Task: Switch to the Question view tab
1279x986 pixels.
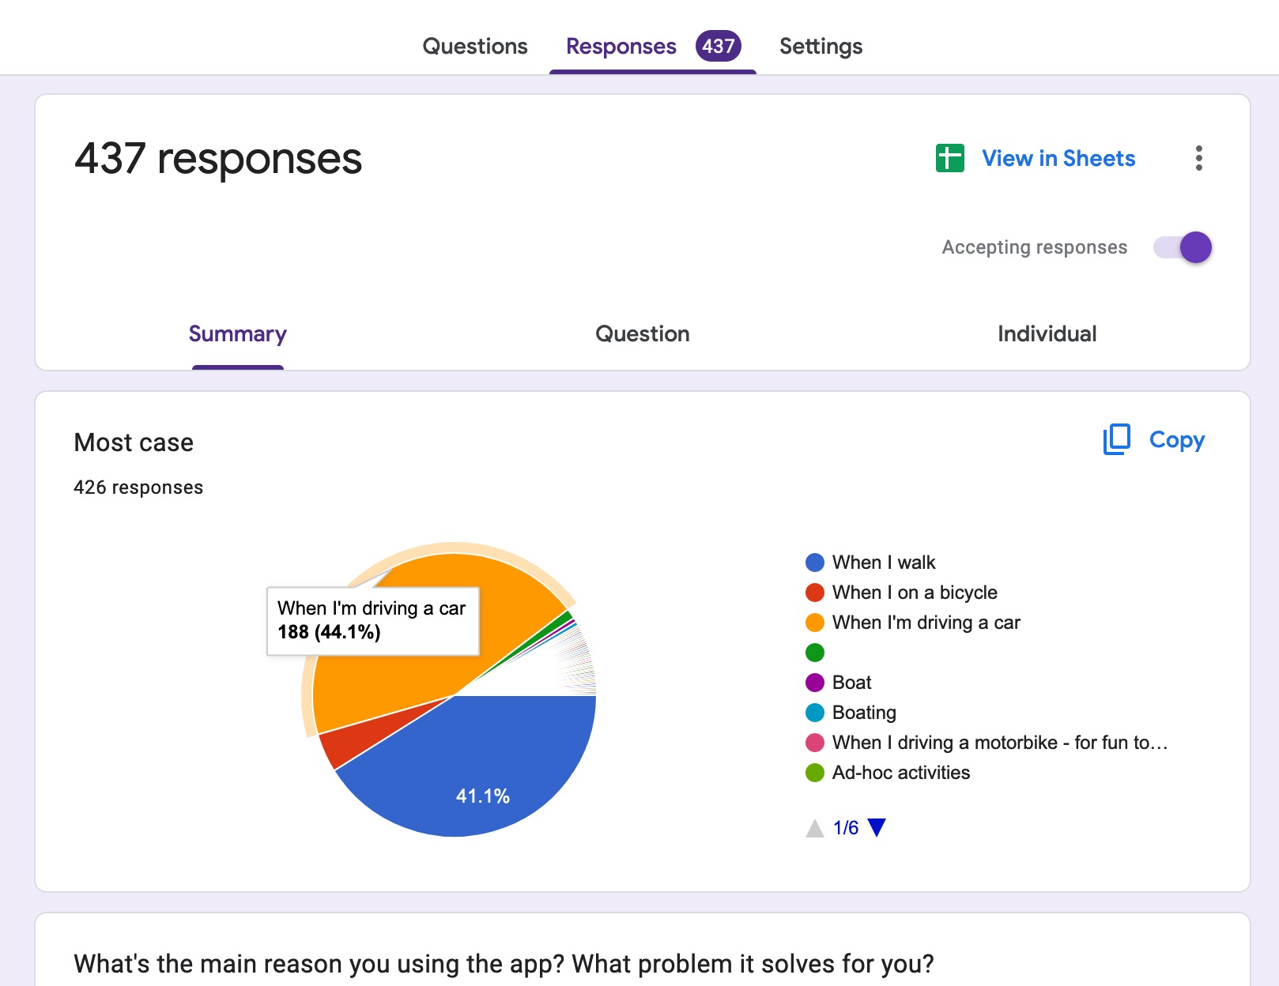Action: [642, 333]
